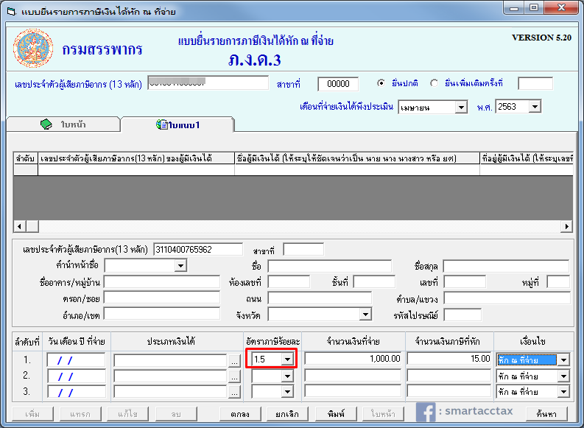The height and width of the screenshot is (428, 584).
Task: Click the อำเภอ/เขต field
Action: tap(161, 314)
